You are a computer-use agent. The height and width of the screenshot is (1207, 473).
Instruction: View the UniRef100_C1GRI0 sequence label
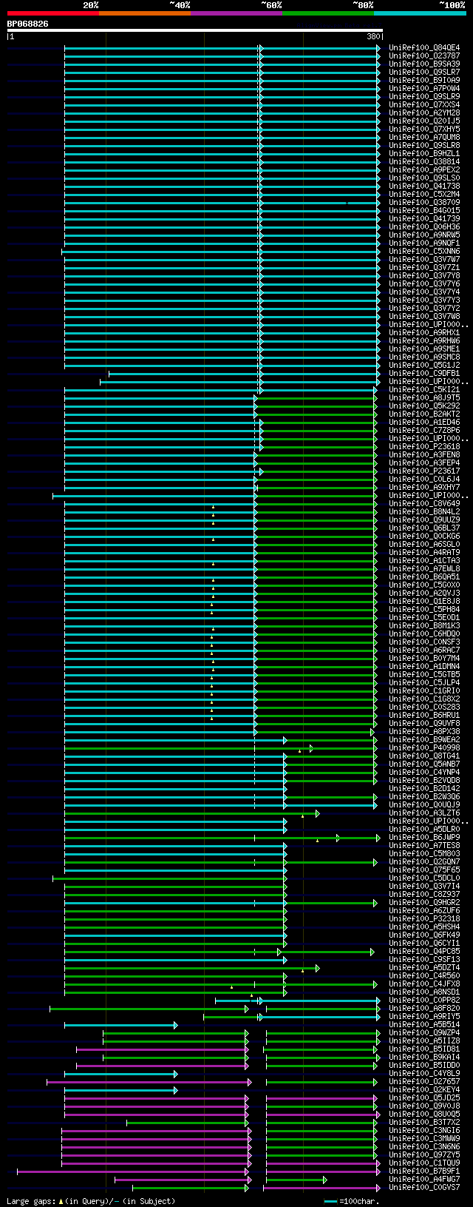pos(424,691)
